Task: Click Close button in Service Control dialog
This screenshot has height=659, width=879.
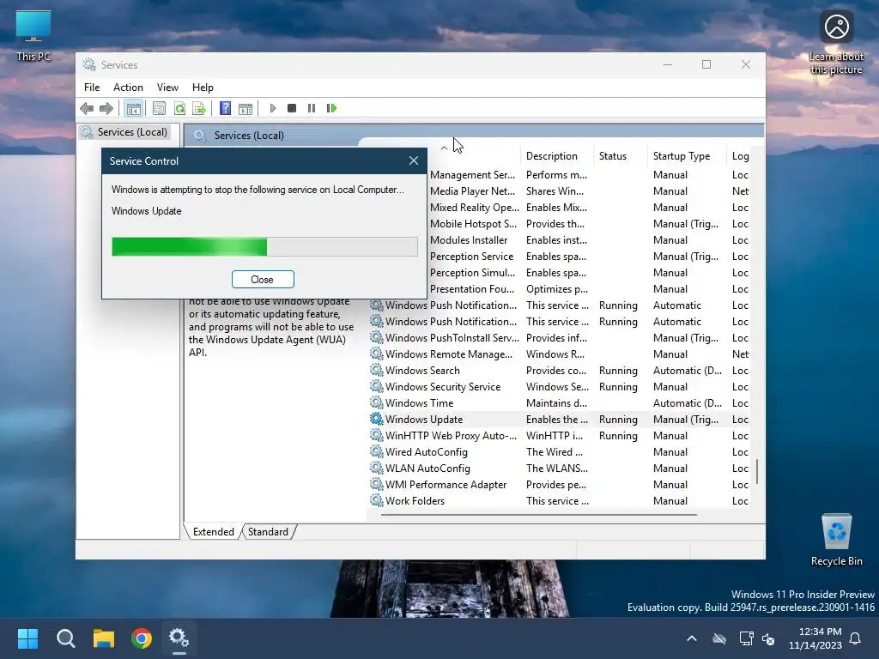Action: (x=263, y=279)
